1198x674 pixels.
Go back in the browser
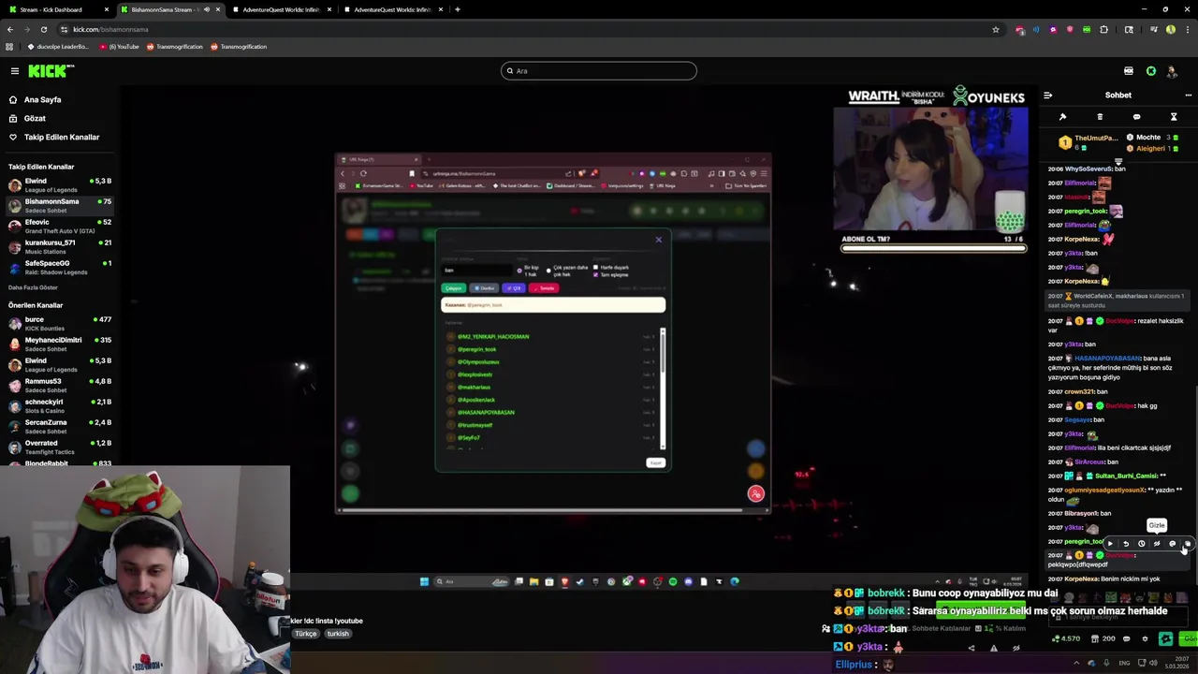coord(10,29)
